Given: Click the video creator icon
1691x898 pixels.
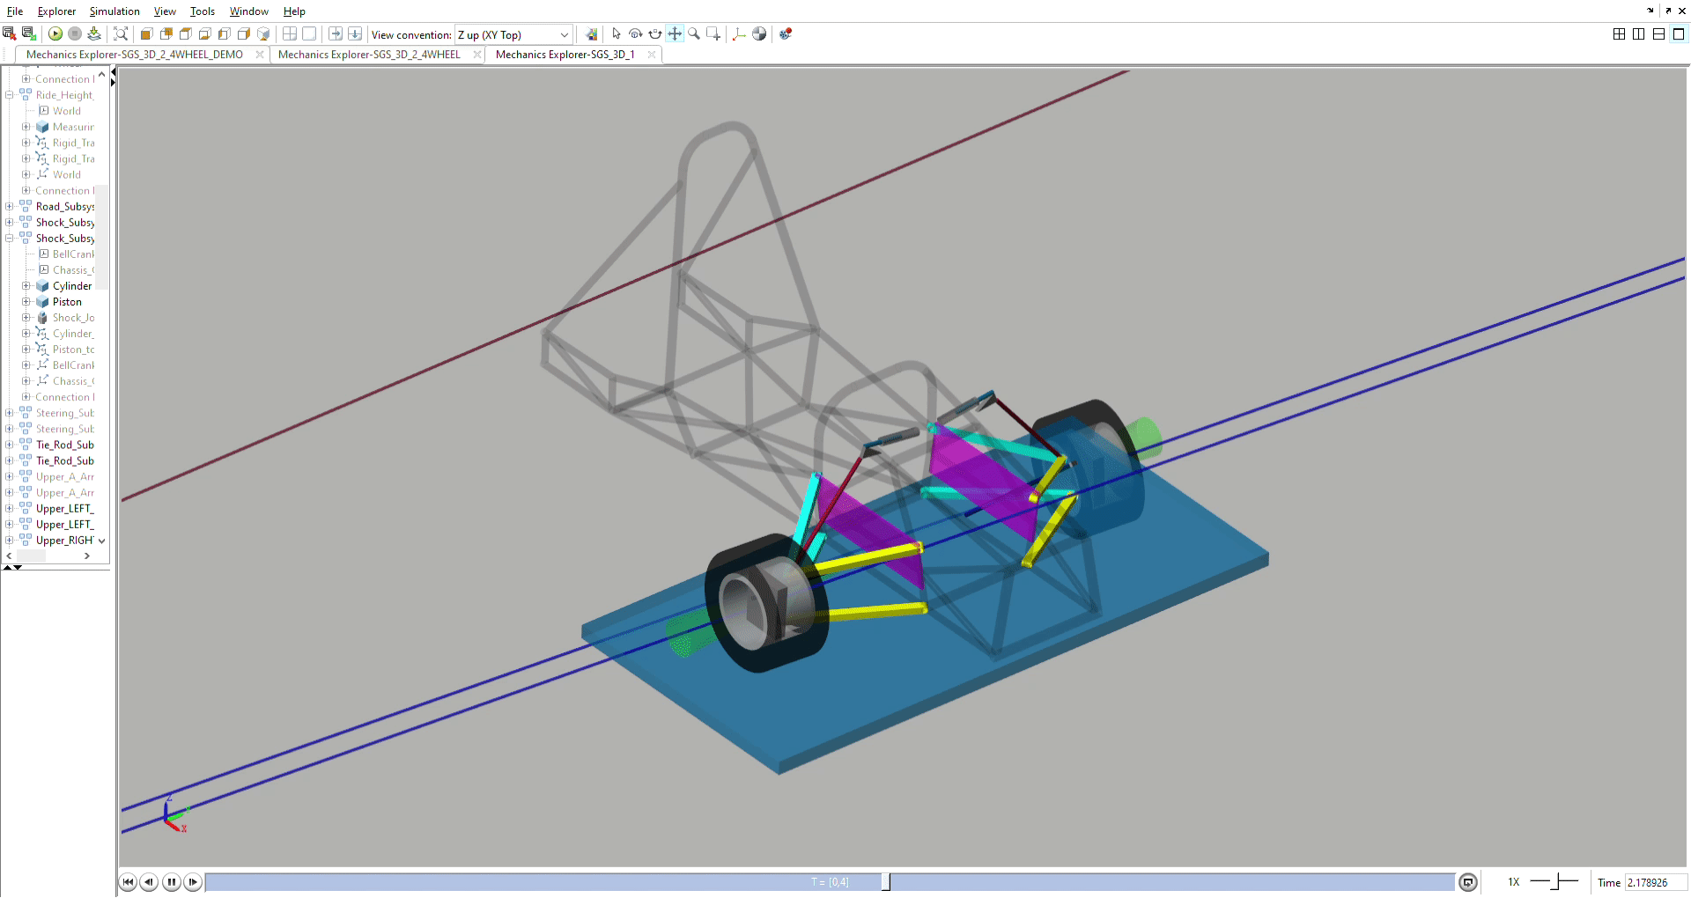Looking at the screenshot, I should coord(786,34).
